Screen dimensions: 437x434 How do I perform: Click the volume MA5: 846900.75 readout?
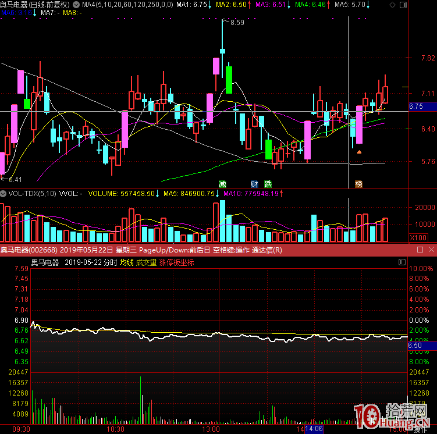click(189, 194)
